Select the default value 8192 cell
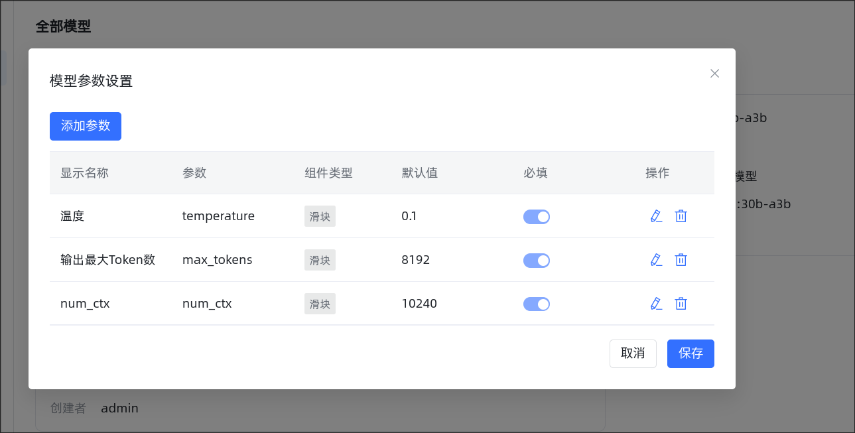855x433 pixels. tap(416, 260)
